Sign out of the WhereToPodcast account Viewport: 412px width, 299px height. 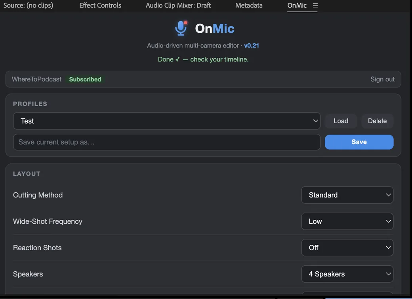[382, 79]
